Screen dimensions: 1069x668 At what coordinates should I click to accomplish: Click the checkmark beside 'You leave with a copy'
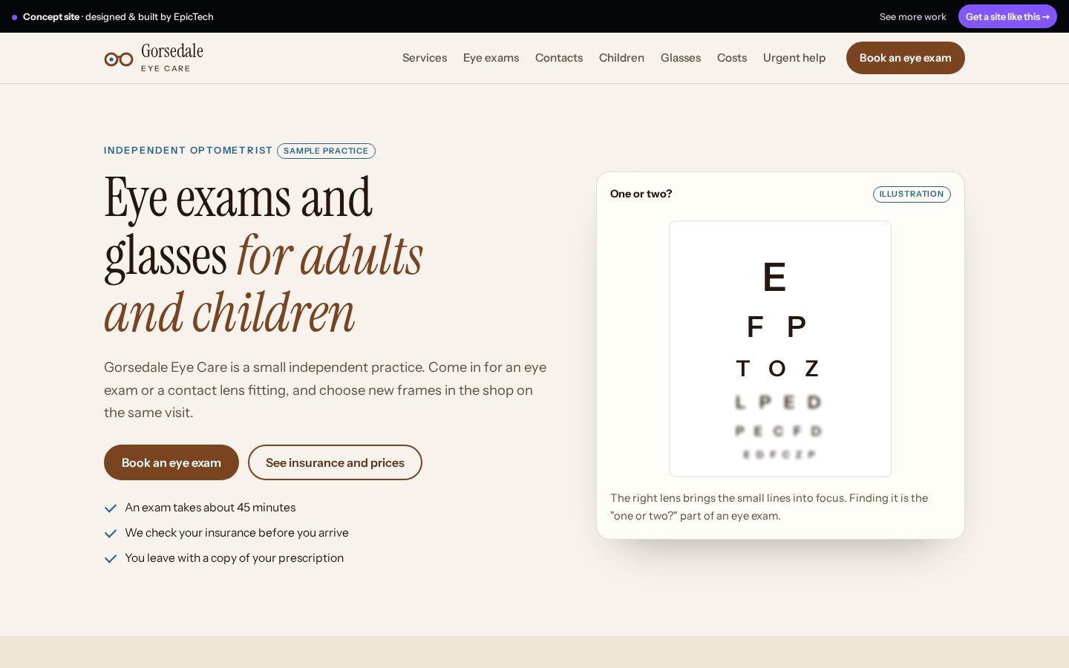click(111, 559)
